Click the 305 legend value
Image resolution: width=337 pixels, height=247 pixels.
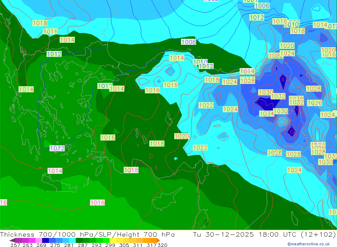point(124,245)
